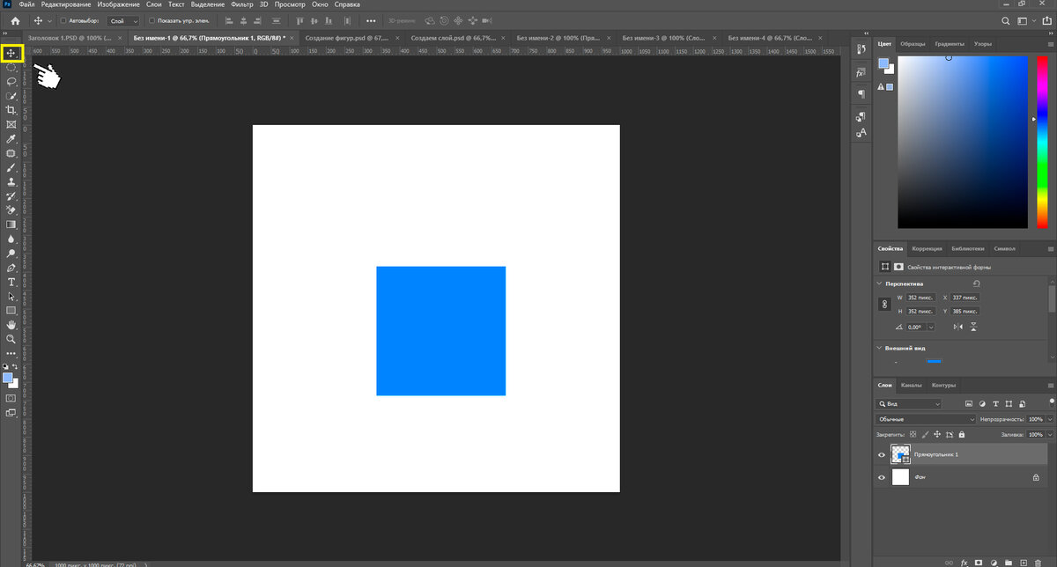Select the Blur tool (droplet icon)

pos(11,239)
